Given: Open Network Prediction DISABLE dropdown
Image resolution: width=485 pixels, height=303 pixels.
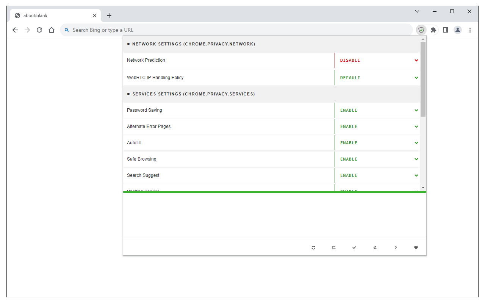Looking at the screenshot, I should point(377,60).
